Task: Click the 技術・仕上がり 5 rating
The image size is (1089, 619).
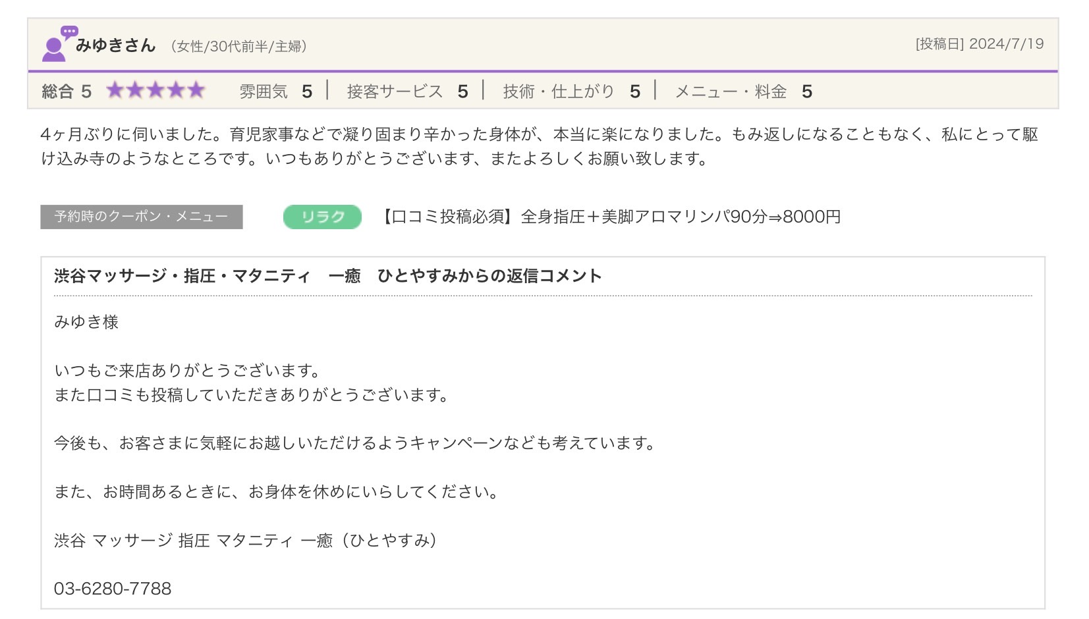Action: pyautogui.click(x=571, y=92)
